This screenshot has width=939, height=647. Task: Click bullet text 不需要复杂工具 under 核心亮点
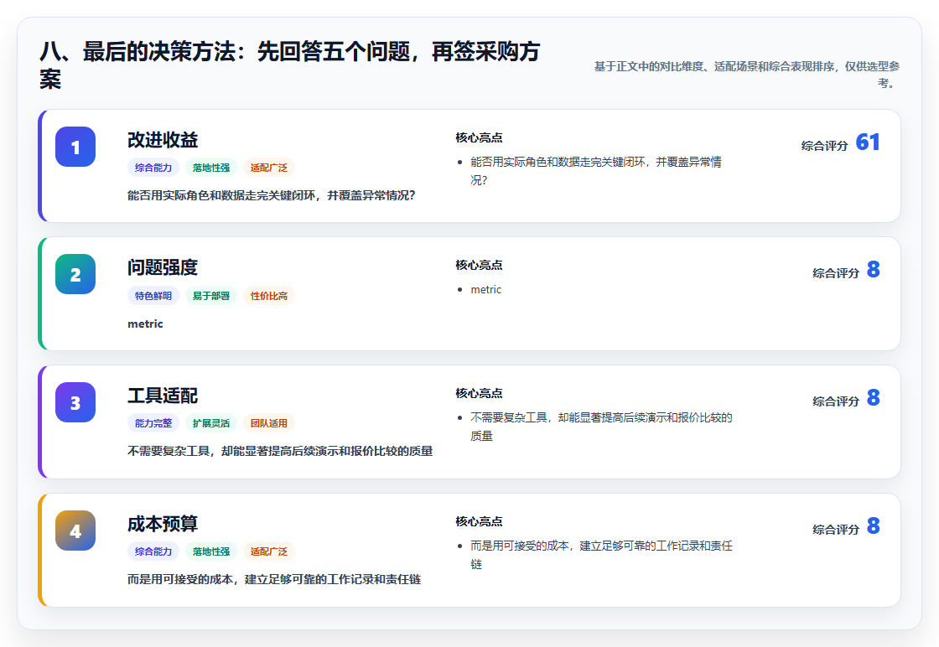[601, 427]
